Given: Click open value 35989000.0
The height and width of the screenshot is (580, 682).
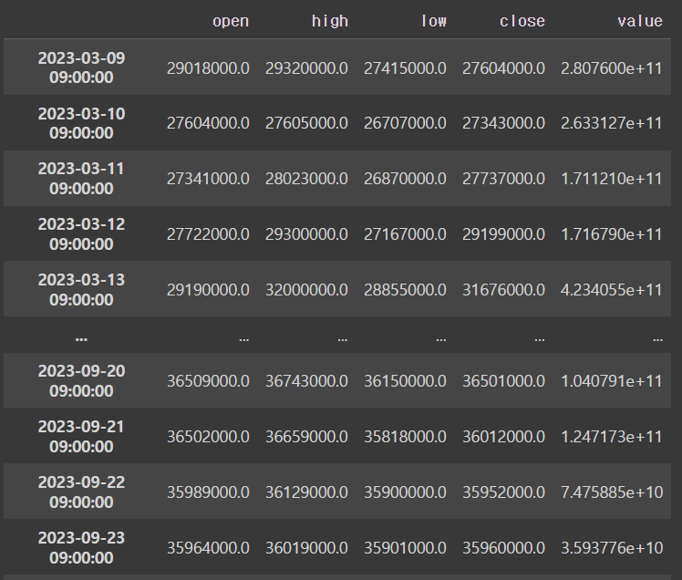Looking at the screenshot, I should [208, 492].
